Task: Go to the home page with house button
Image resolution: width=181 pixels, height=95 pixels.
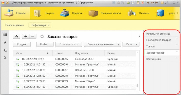Action: coord(17,36)
